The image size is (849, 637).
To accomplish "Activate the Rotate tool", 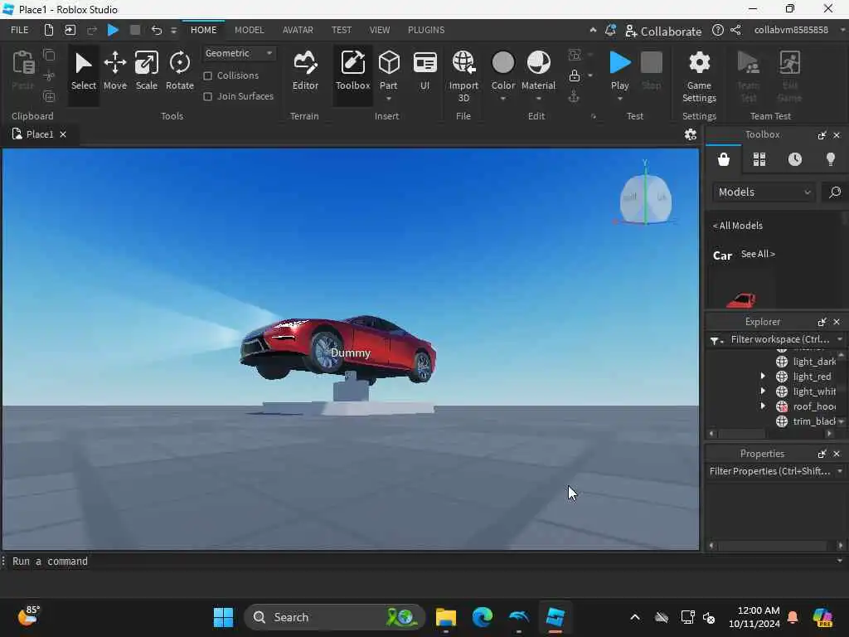I will pos(179,71).
